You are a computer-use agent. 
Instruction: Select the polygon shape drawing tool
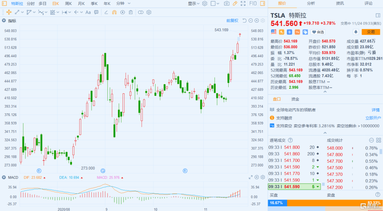pyautogui.click(x=29, y=12)
